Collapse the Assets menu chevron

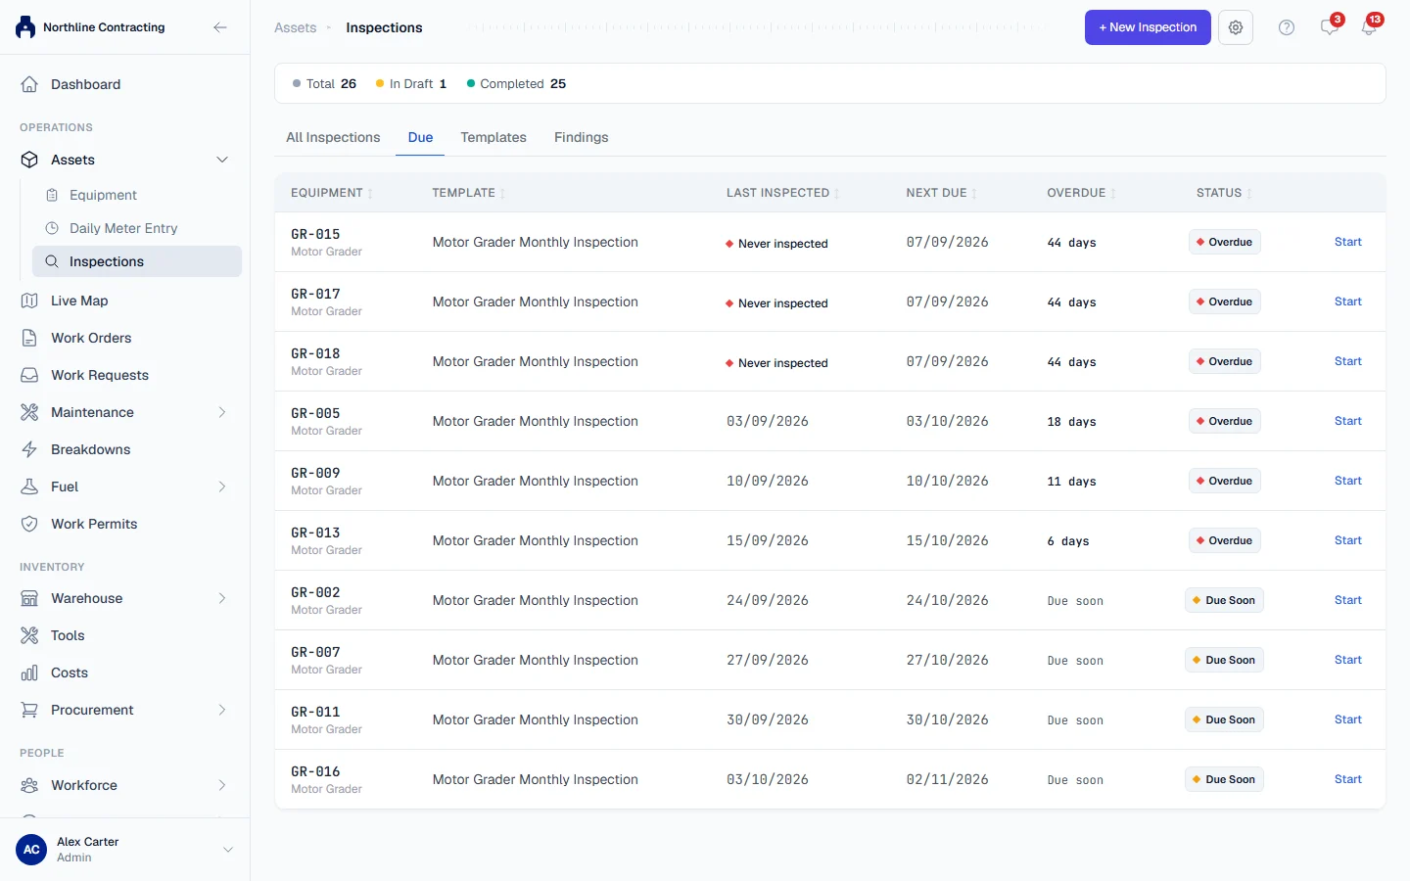pos(222,160)
